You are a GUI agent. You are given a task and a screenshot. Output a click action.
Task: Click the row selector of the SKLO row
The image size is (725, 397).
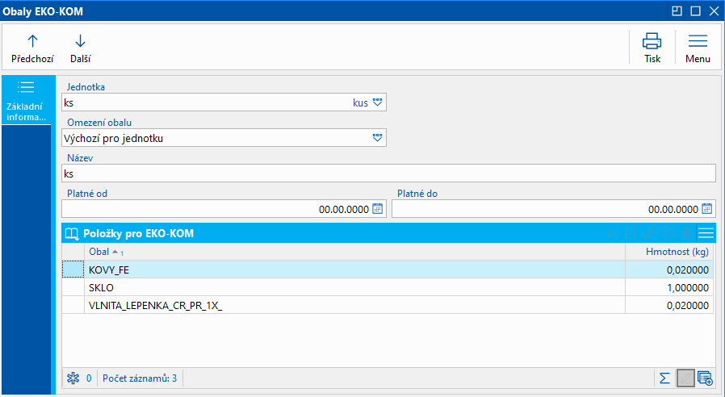point(73,287)
